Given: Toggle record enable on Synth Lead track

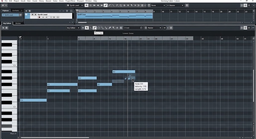Looking at the screenshot, I should pos(39,17).
